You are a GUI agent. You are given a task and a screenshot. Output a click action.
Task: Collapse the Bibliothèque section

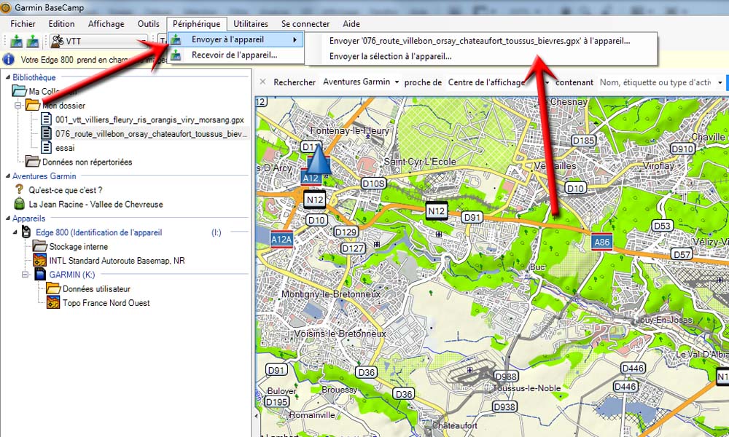(7, 77)
